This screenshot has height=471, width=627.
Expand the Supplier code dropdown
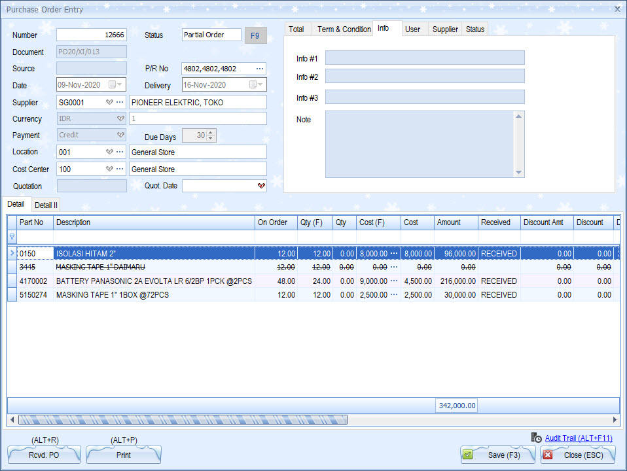109,103
